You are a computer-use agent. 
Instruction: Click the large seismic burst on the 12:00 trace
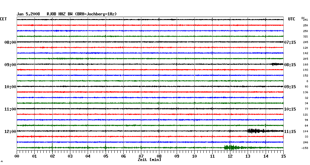(256, 131)
